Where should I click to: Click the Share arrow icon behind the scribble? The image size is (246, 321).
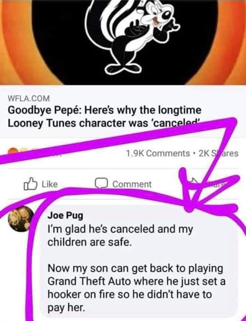(x=194, y=182)
